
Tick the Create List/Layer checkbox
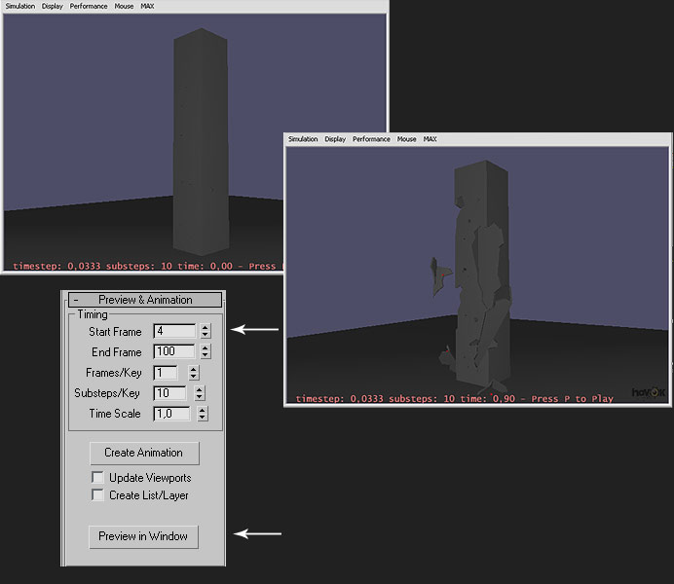(97, 495)
